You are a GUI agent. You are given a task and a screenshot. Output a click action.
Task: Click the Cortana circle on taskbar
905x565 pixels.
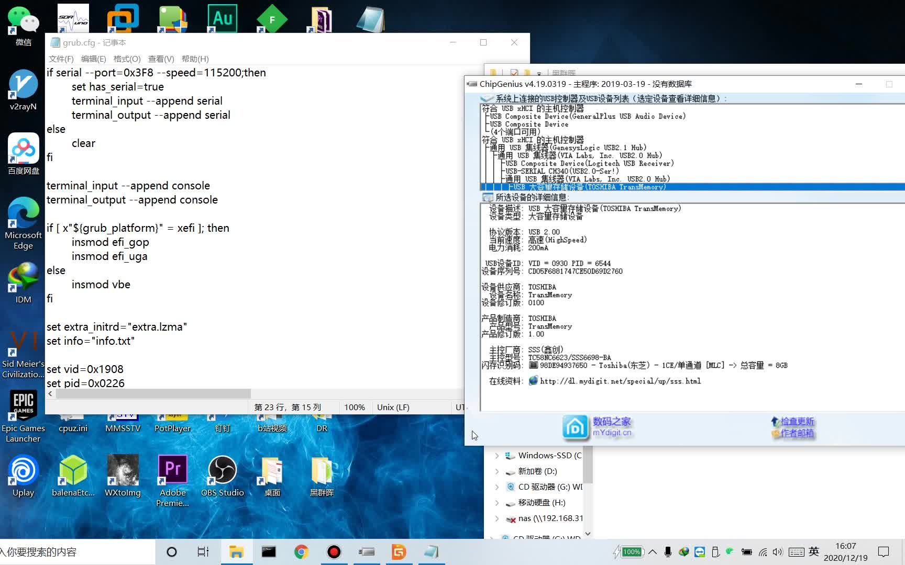coord(171,552)
